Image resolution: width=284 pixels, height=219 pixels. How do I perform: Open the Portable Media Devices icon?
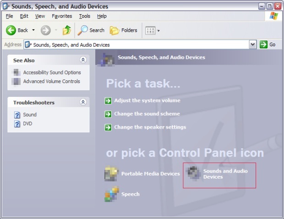click(111, 174)
